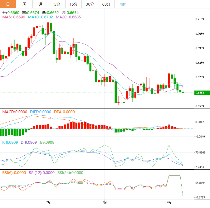Click the RSI(6):0.0000 indicator label

[14, 172]
